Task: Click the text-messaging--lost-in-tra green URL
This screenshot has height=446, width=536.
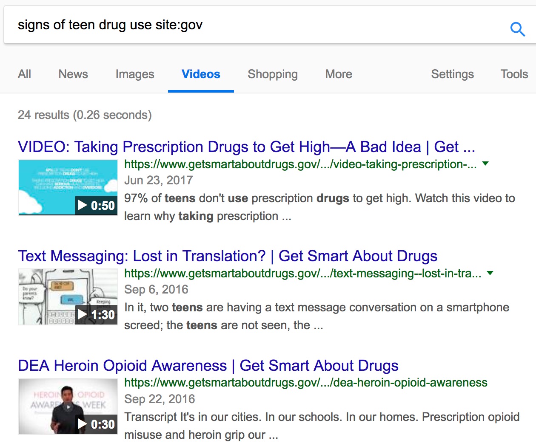Action: click(x=303, y=273)
